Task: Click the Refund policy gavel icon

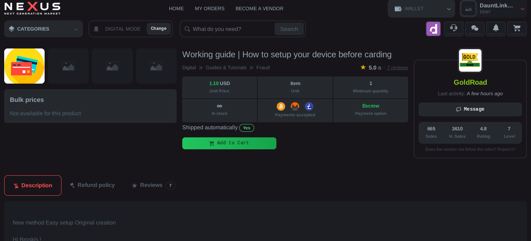Action: [72, 185]
